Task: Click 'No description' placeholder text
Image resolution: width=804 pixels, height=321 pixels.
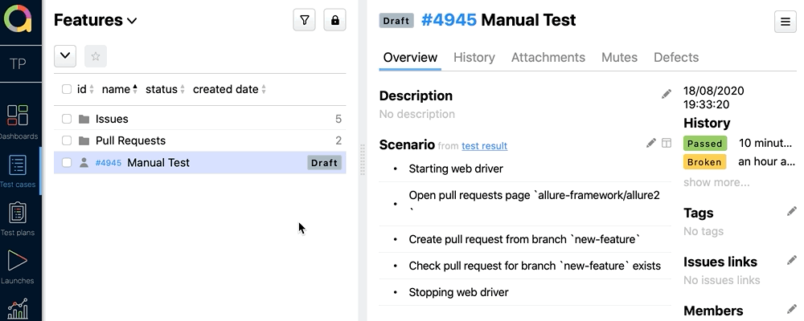Action: pyautogui.click(x=416, y=114)
